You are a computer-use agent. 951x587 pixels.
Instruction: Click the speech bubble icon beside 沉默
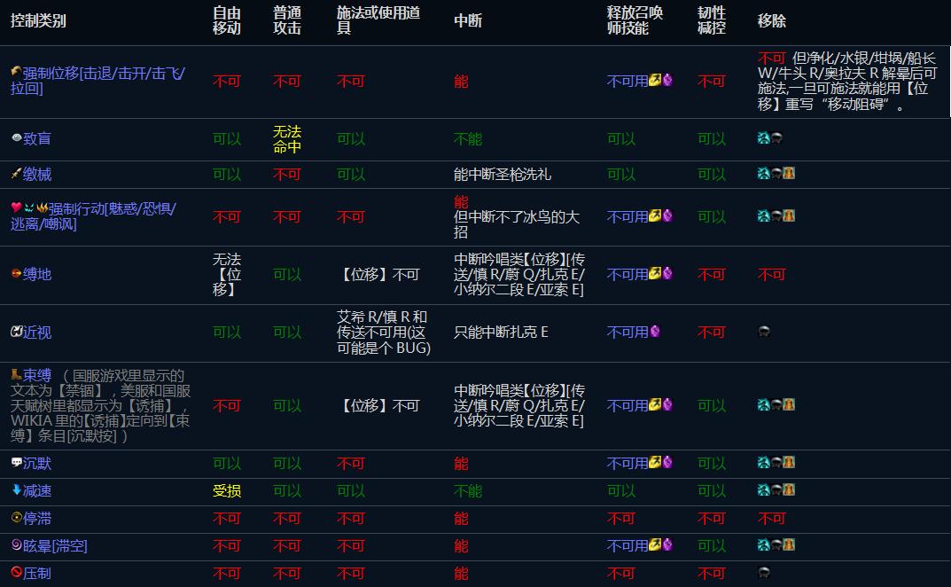pos(16,463)
